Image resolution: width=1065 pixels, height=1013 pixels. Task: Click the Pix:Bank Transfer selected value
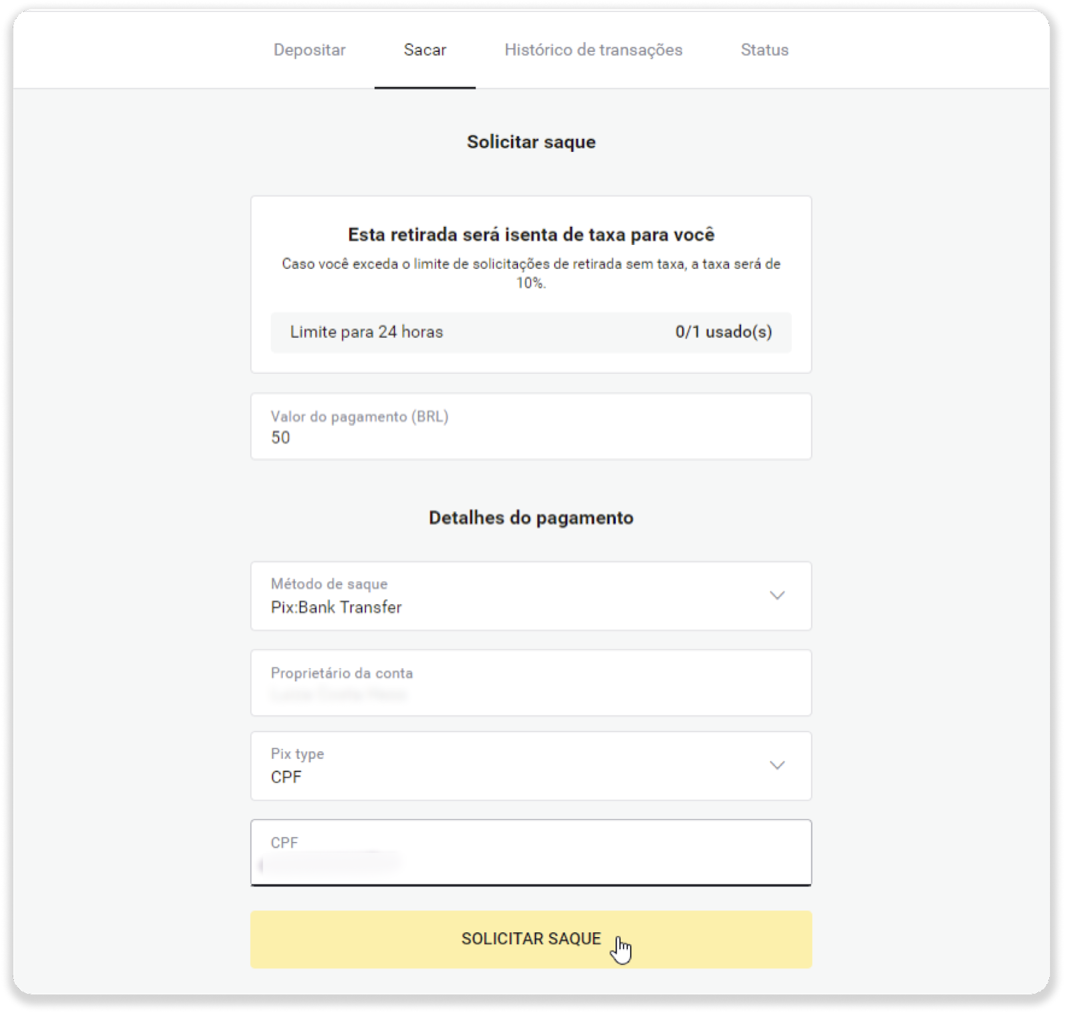click(x=336, y=607)
